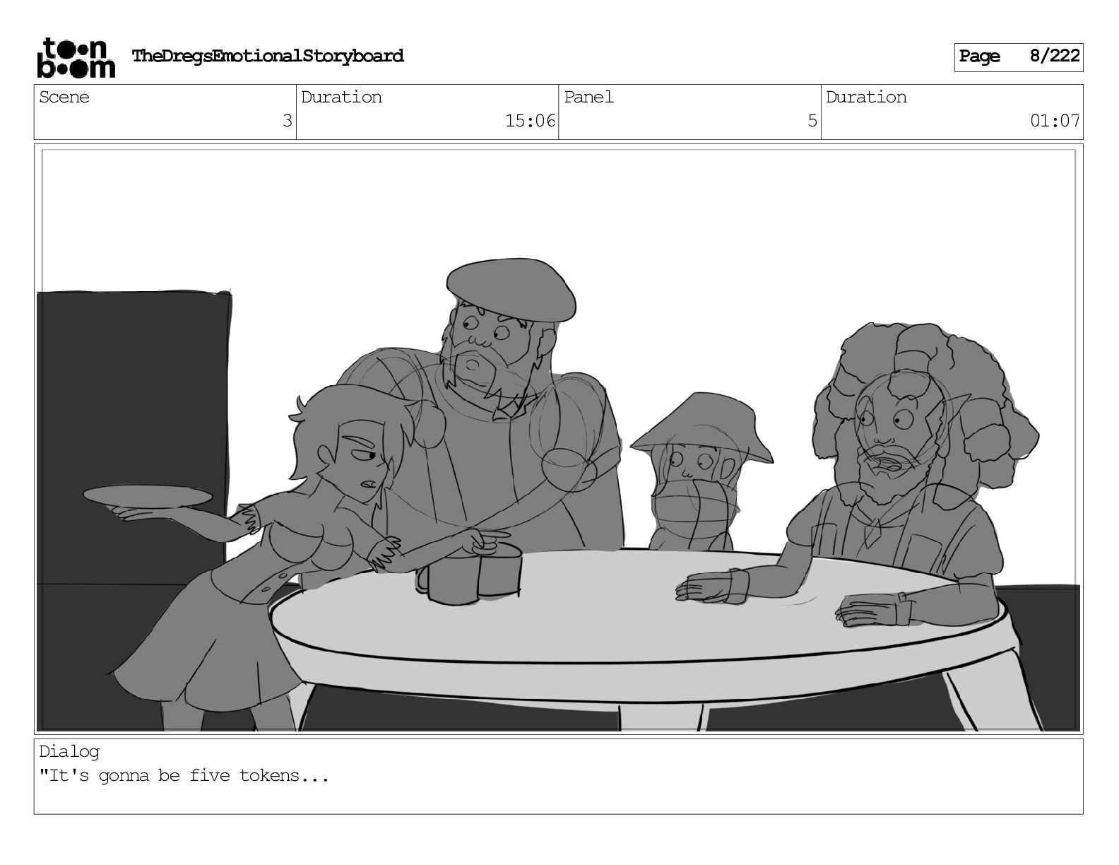Click the 'Duration' label next to Scene
This screenshot has width=1119, height=865.
point(341,97)
